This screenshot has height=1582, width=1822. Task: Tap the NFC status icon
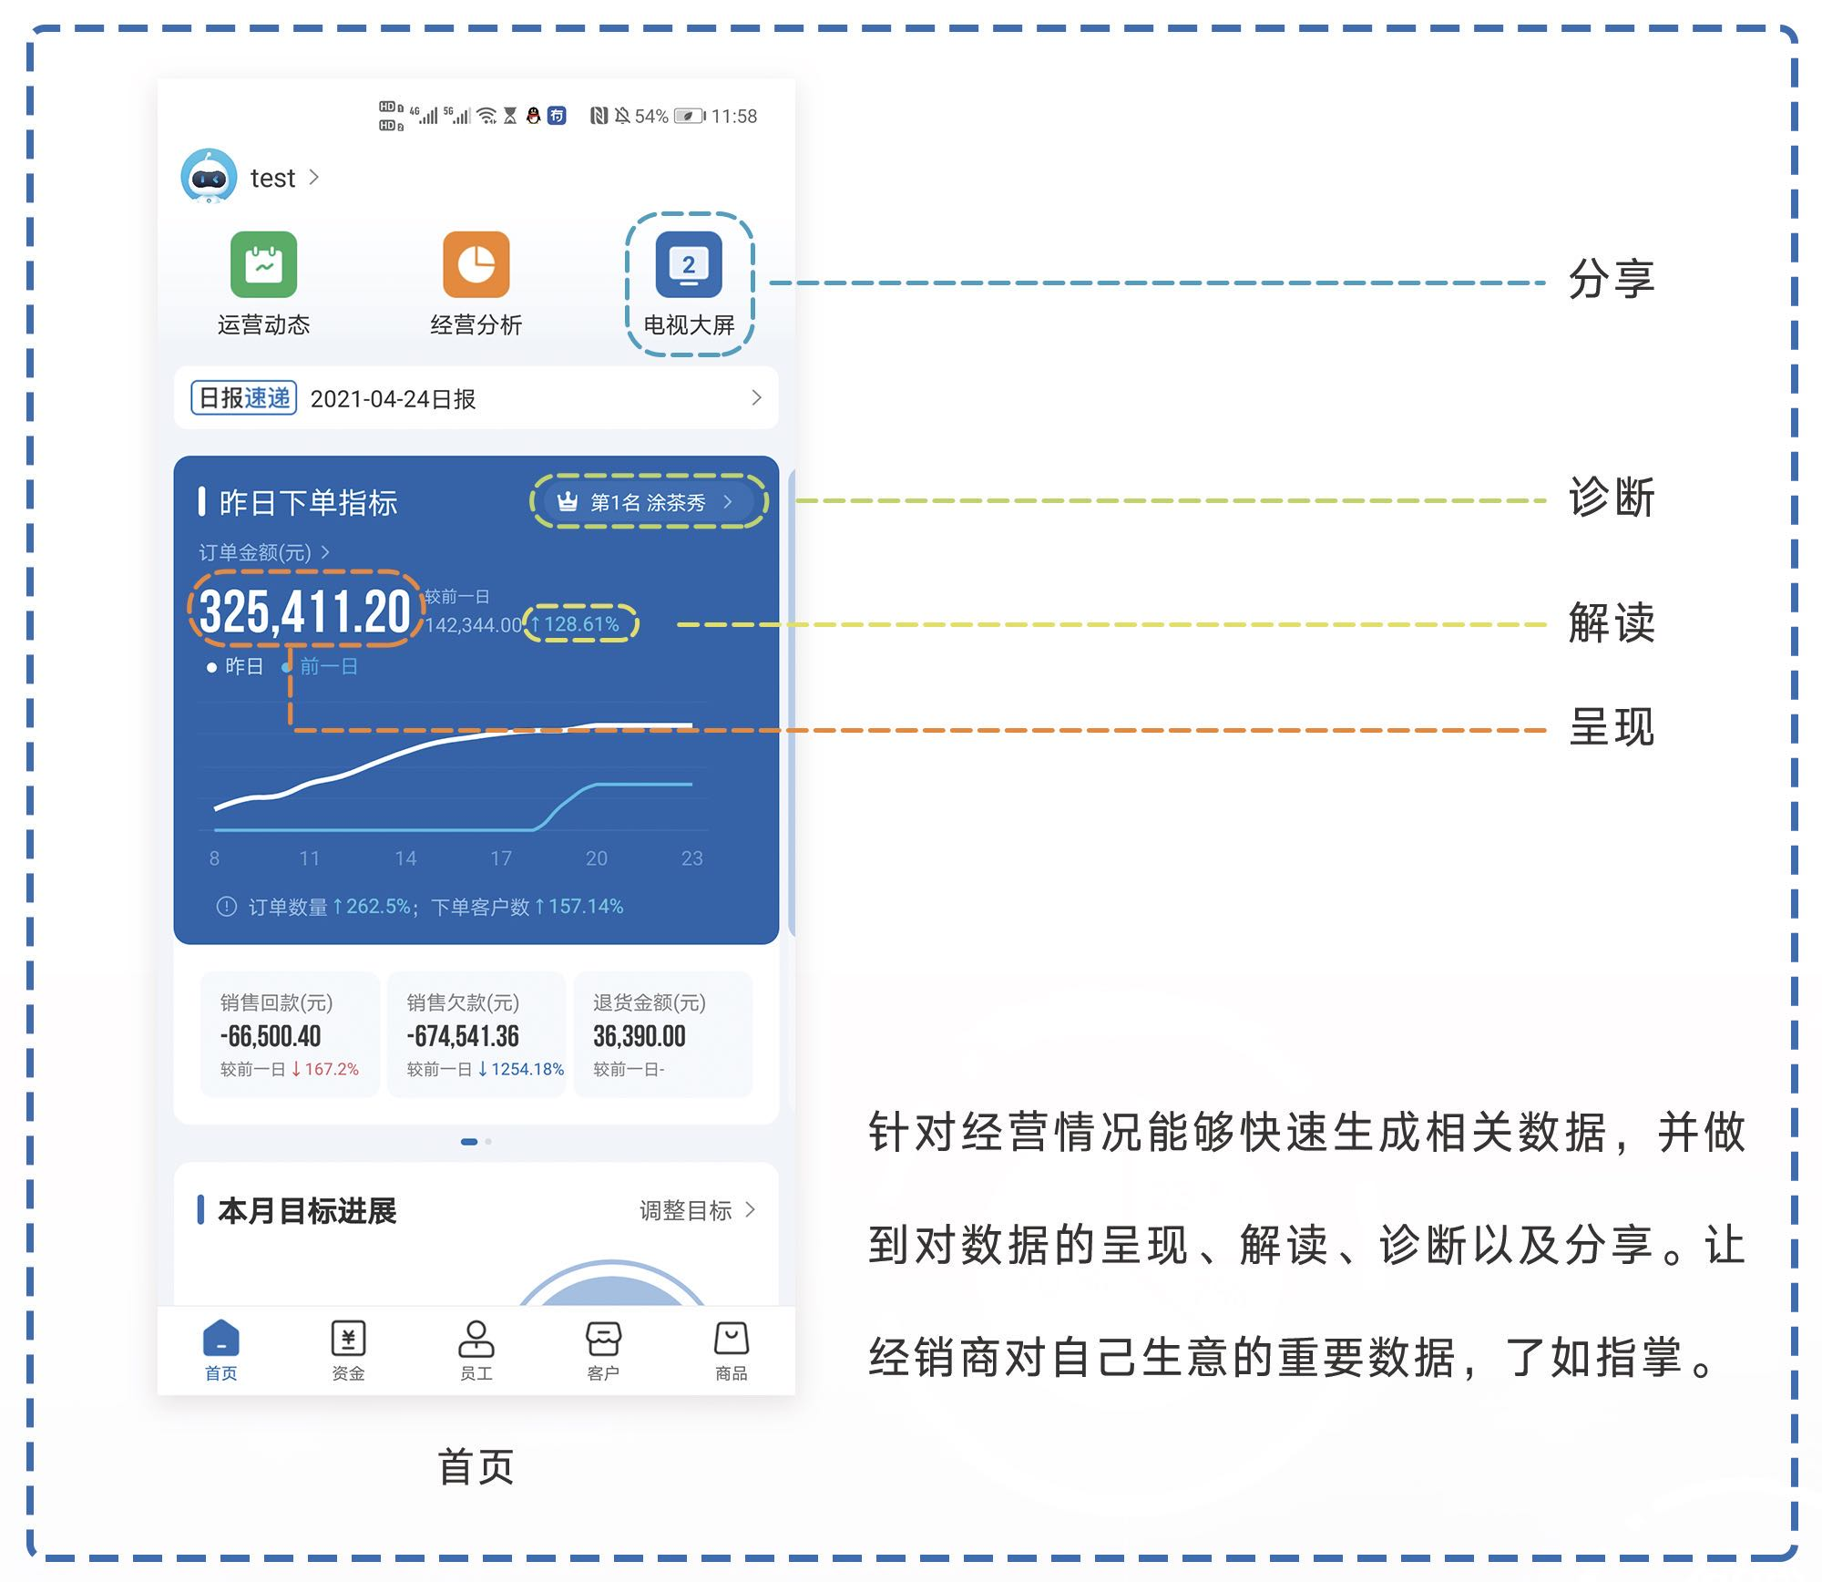point(599,116)
